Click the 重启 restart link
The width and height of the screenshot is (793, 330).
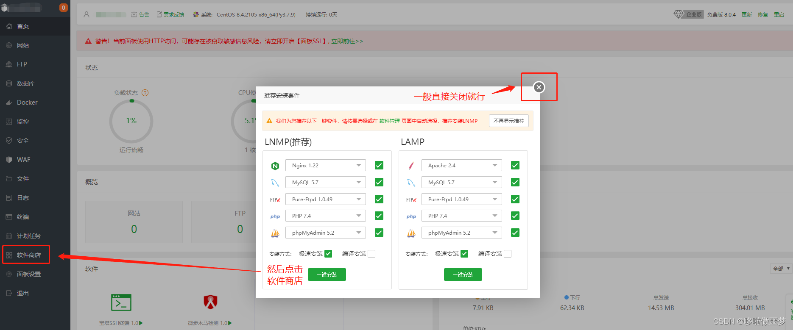pyautogui.click(x=779, y=14)
